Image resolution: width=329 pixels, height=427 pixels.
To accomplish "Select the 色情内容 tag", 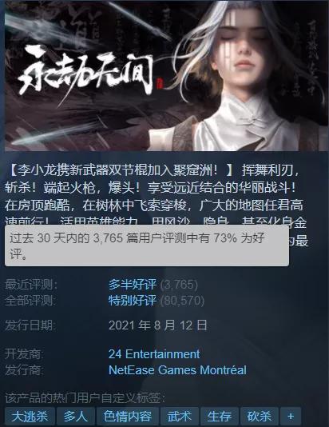I will (x=128, y=417).
